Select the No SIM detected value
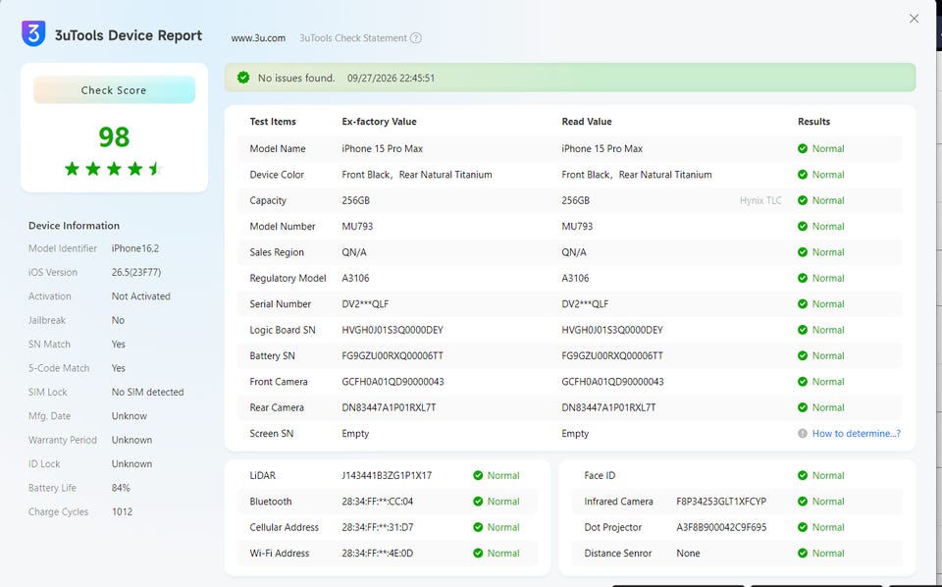Viewport: 942px width, 587px height. point(148,392)
